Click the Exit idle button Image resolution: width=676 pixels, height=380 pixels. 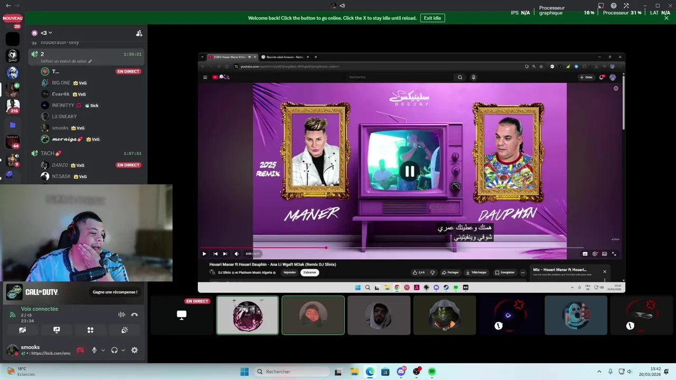(433, 18)
